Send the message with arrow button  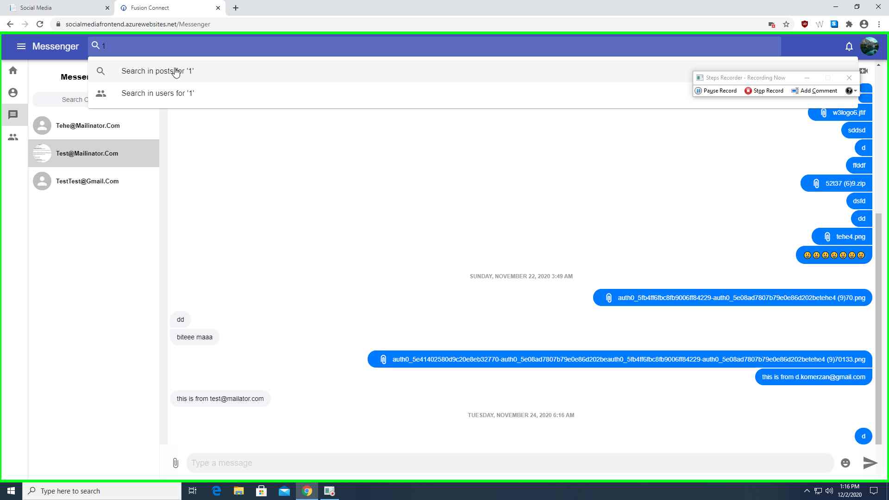870,462
